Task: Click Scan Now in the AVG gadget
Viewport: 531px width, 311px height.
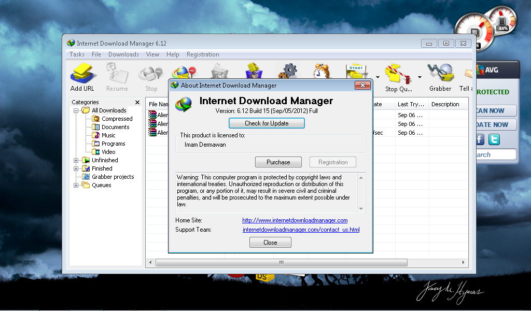Action: (x=496, y=110)
